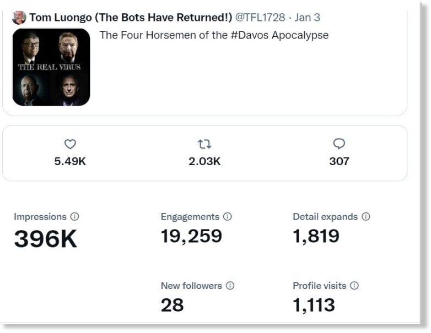Open the Detail expands info icon

tap(365, 217)
